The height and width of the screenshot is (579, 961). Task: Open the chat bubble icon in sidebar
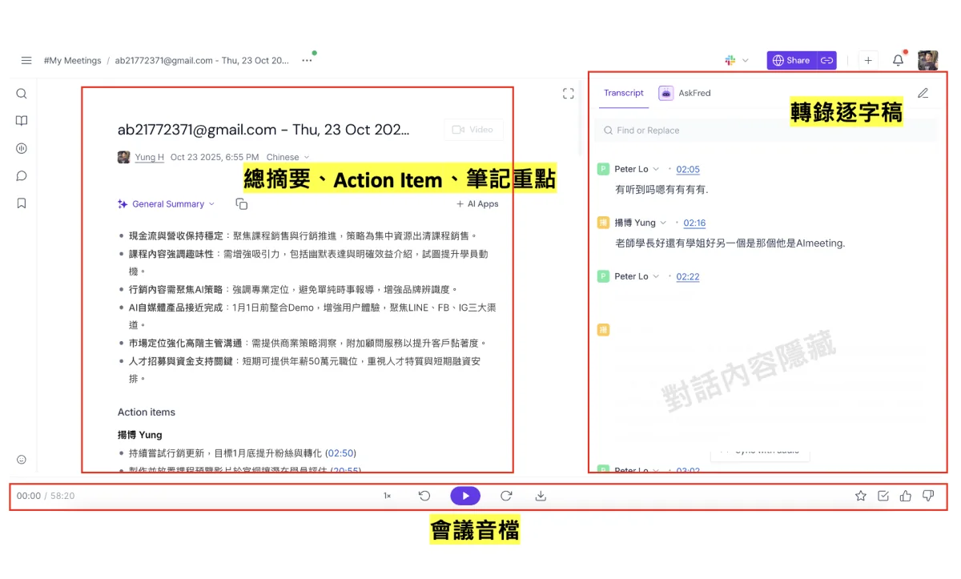click(22, 176)
